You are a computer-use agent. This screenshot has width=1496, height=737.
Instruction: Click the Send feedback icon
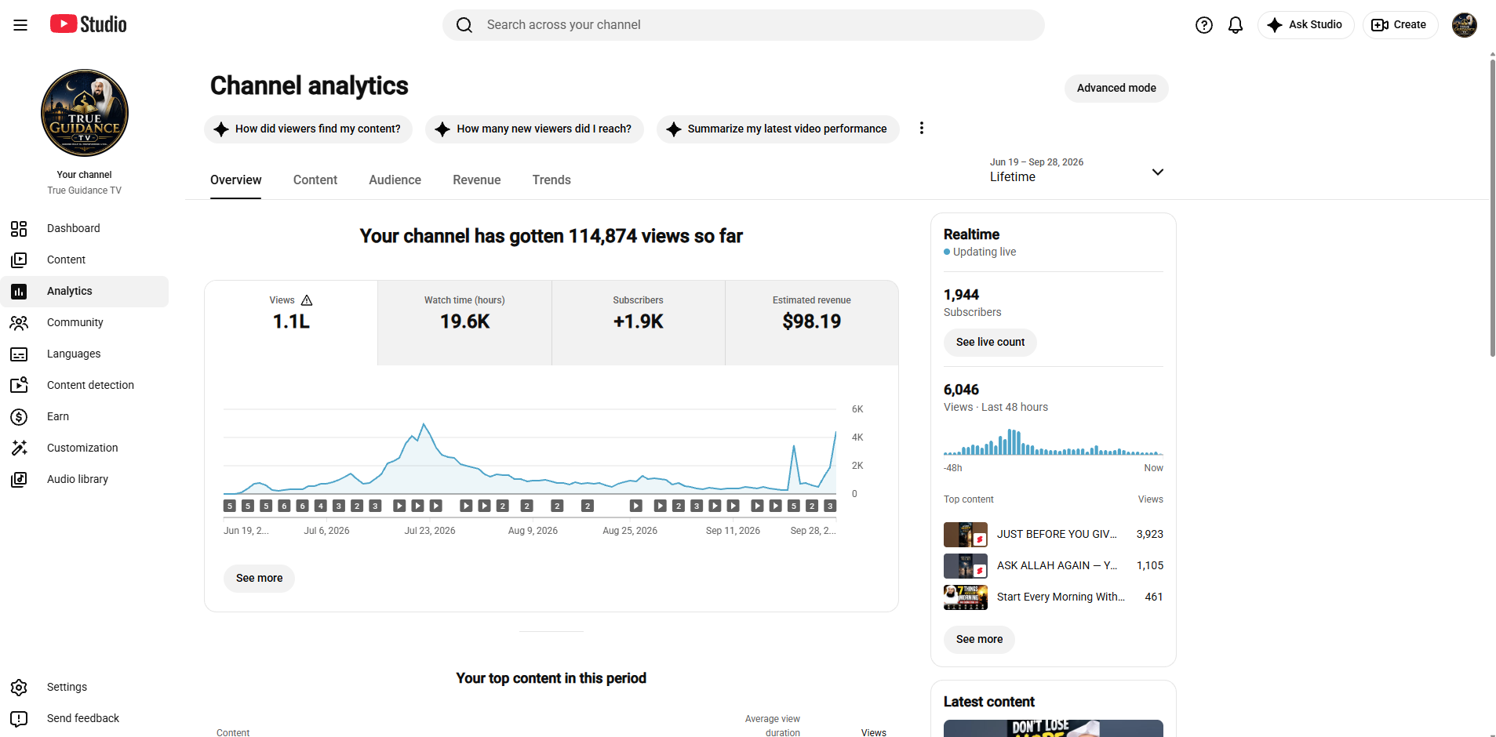[19, 718]
